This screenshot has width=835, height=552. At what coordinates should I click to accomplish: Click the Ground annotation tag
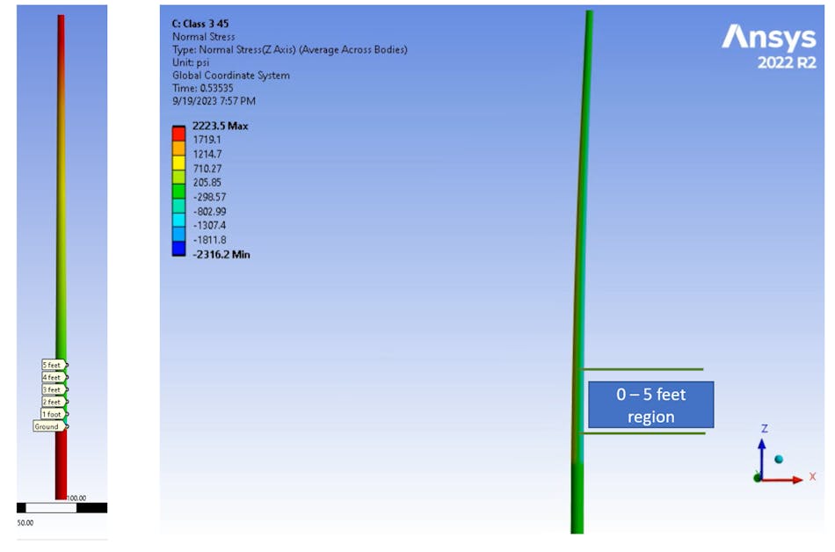(46, 425)
